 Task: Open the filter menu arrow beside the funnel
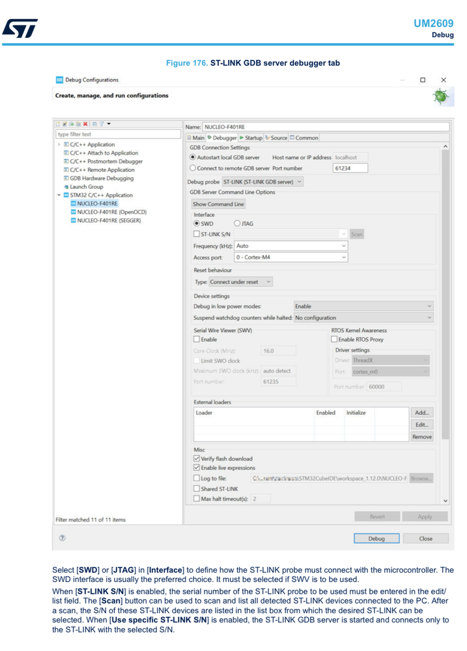pyautogui.click(x=109, y=124)
